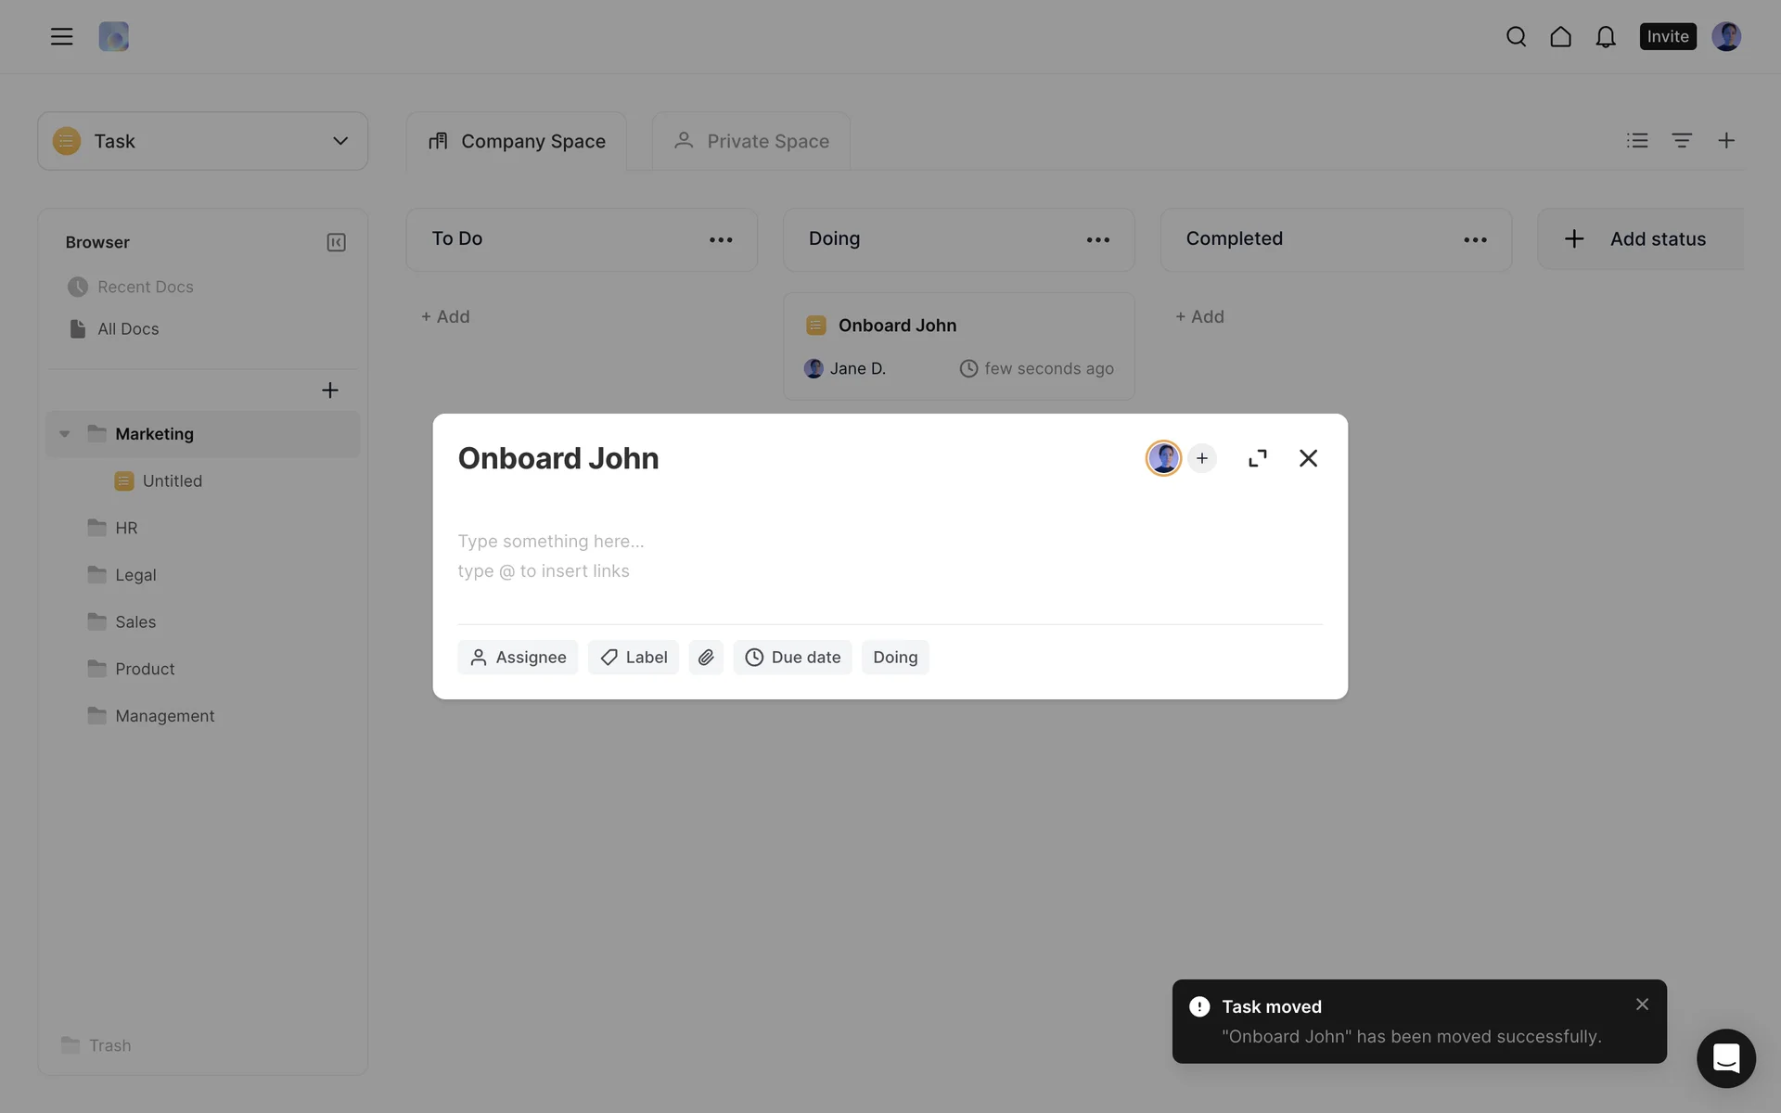This screenshot has height=1113, width=1781.
Task: Click the description text field
Action: coord(889,556)
